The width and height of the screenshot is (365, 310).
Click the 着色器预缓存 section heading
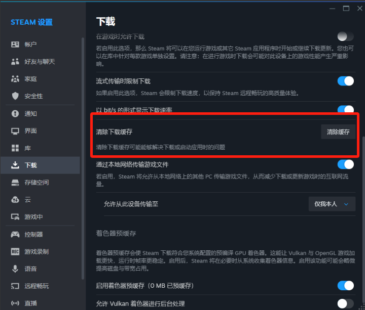tap(116, 233)
